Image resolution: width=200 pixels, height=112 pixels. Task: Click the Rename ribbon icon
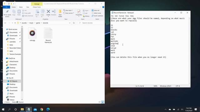[x=54, y=13]
